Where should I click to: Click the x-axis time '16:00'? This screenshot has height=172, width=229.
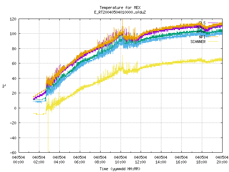pyautogui.click(x=181, y=162)
